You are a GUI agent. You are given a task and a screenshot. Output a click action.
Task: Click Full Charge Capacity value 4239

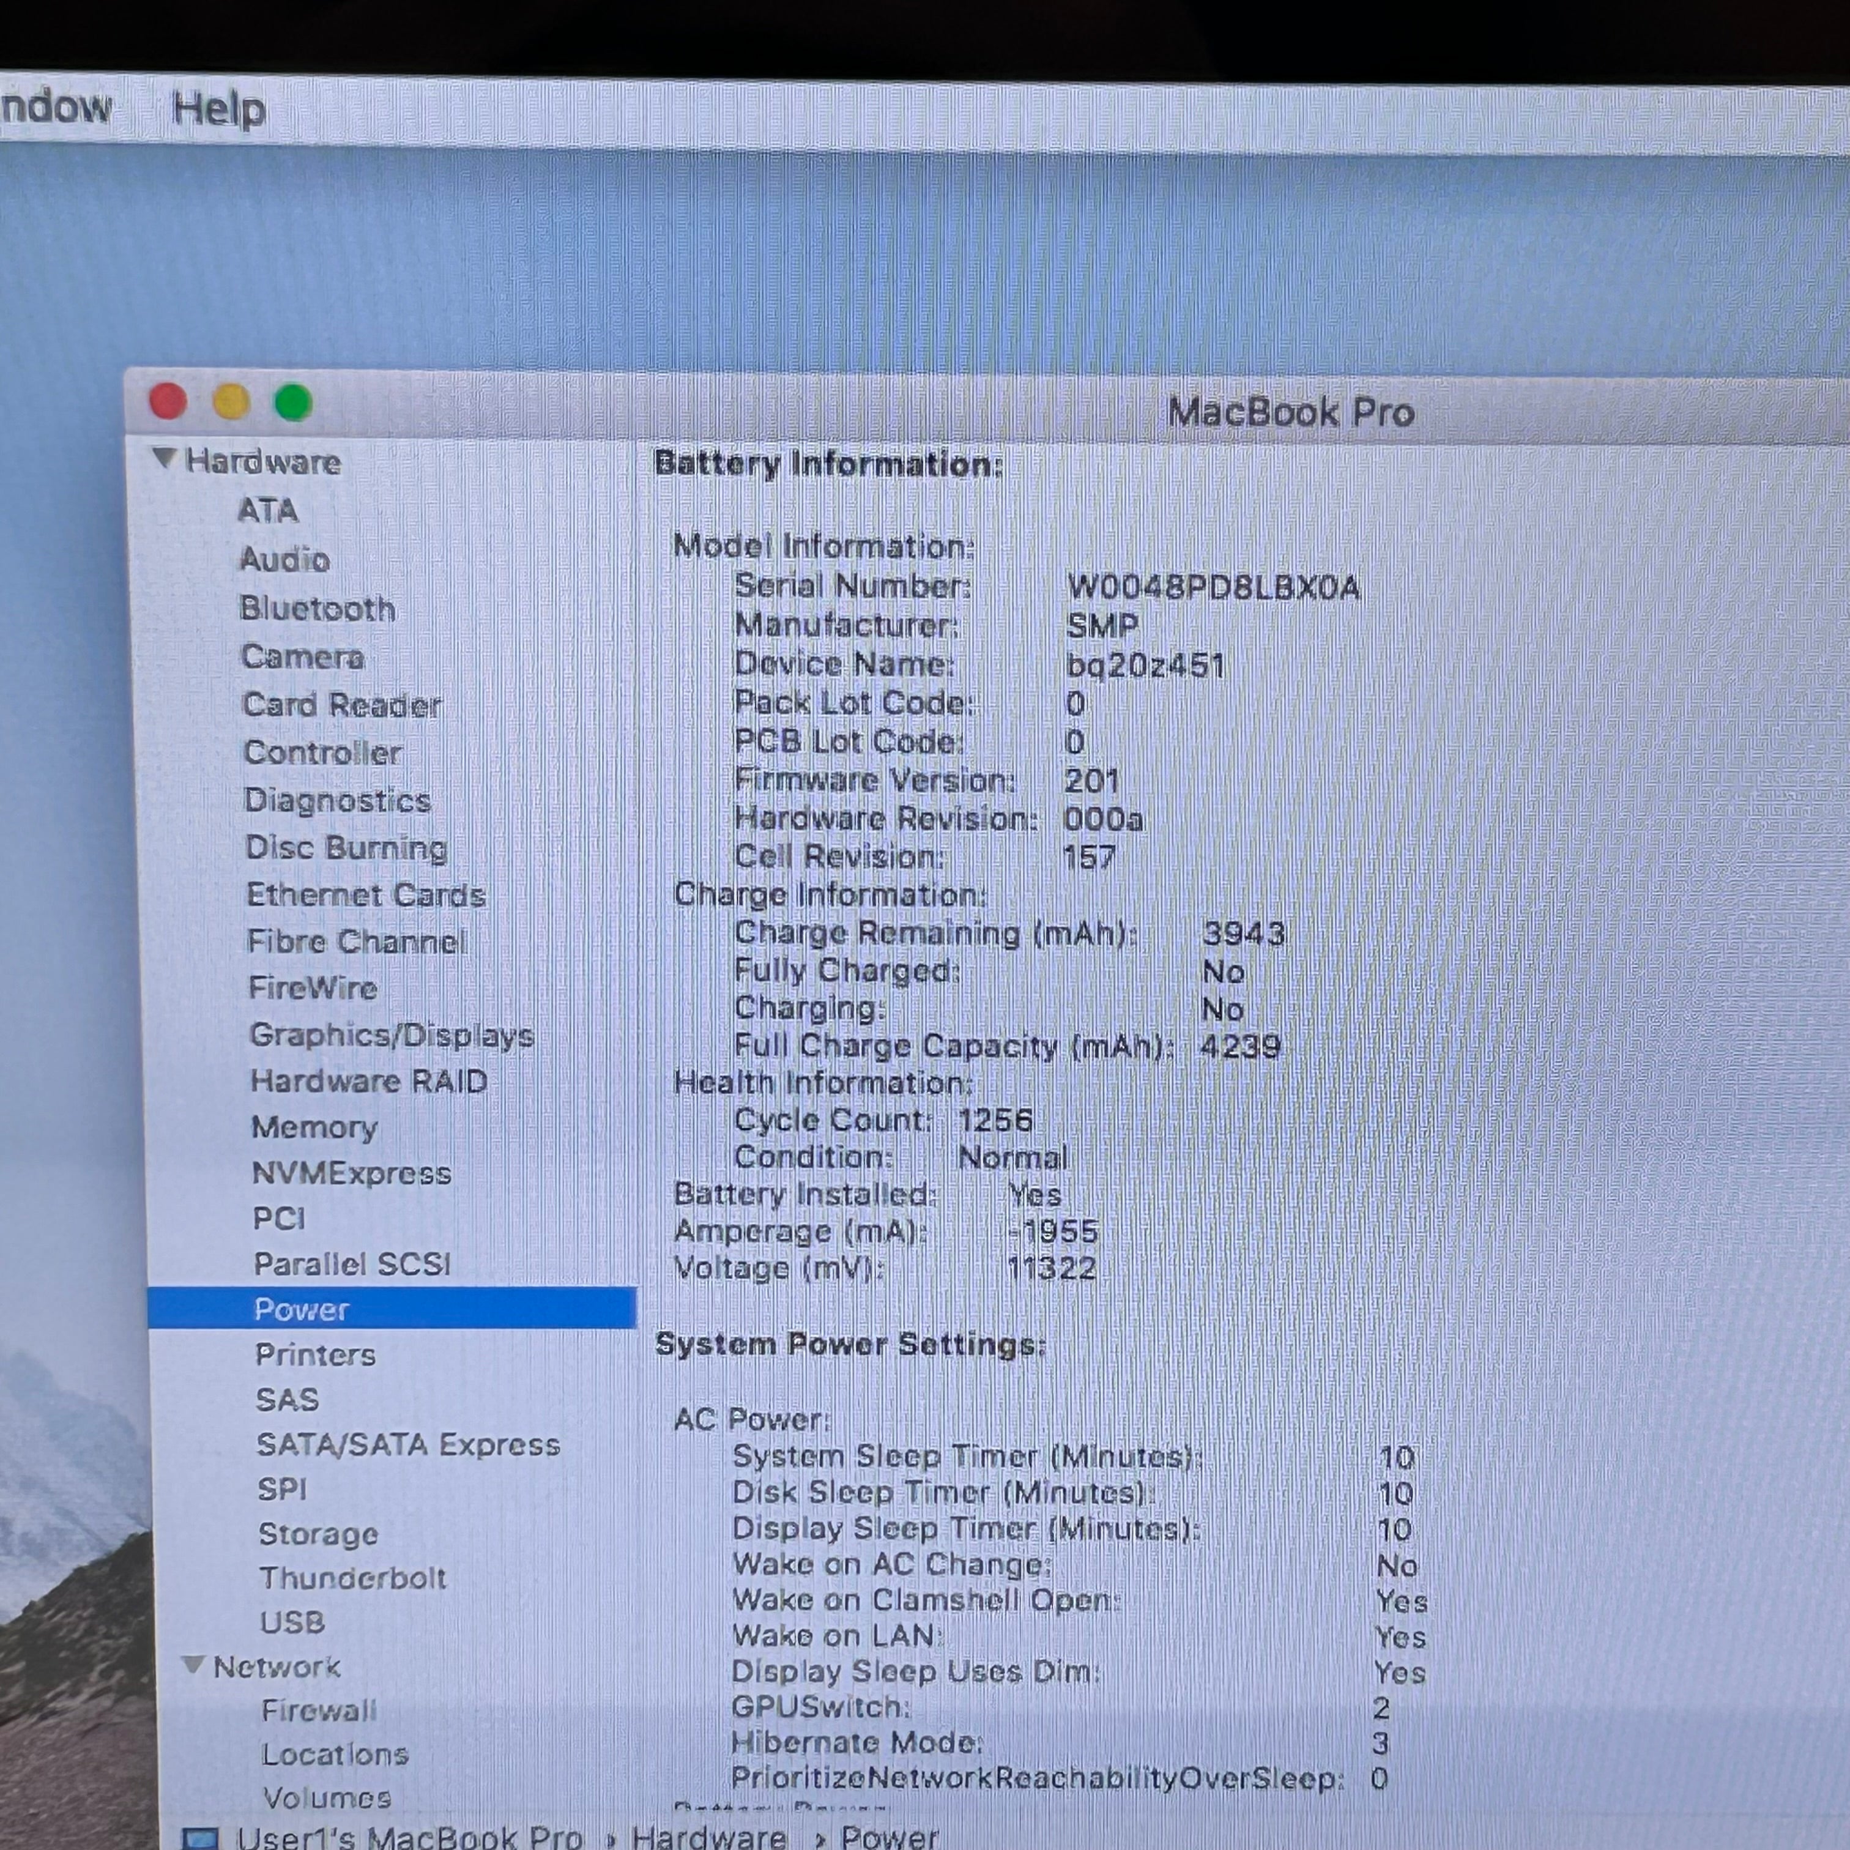point(1240,1046)
